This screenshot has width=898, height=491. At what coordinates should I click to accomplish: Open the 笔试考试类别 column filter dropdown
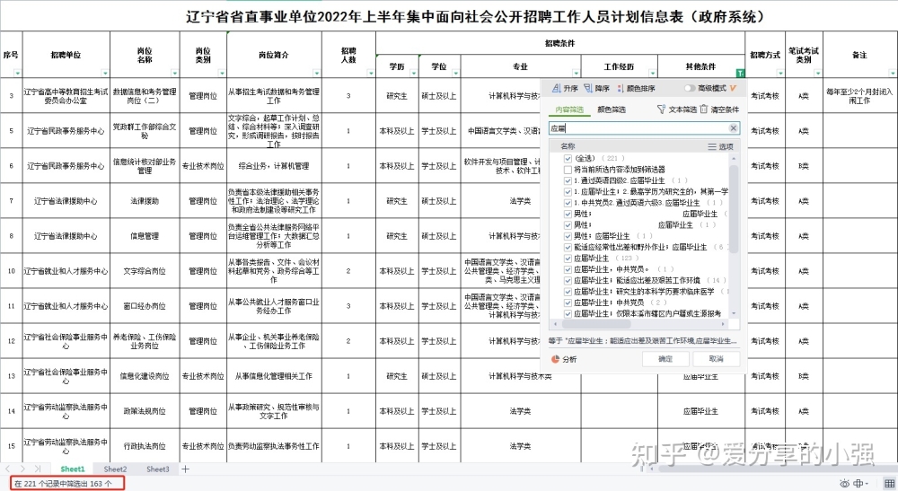click(817, 74)
